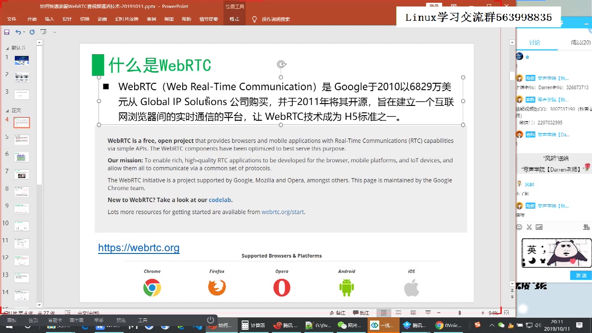This screenshot has height=333, width=592.
Task: Open the 视图 (View) ribbon tab
Action: coord(169,19)
